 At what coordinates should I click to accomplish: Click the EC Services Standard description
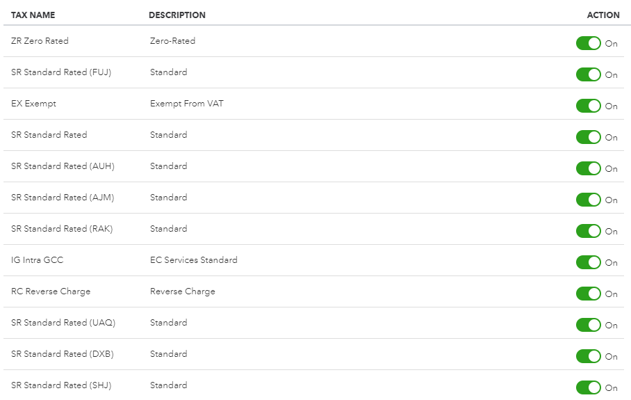194,260
